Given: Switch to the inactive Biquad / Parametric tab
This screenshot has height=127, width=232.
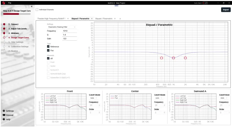Looking at the screenshot, I should coord(104,19).
